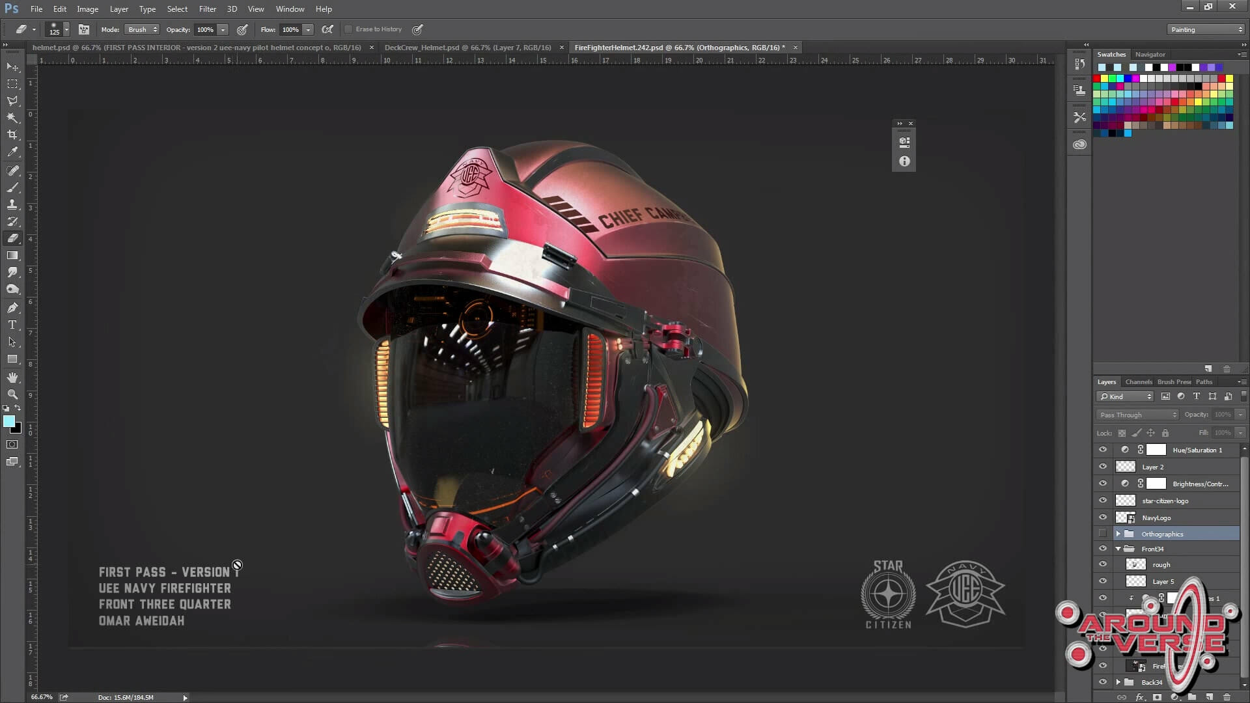The height and width of the screenshot is (703, 1250).
Task: Open the Painting workspace dropdown
Action: tap(1206, 29)
